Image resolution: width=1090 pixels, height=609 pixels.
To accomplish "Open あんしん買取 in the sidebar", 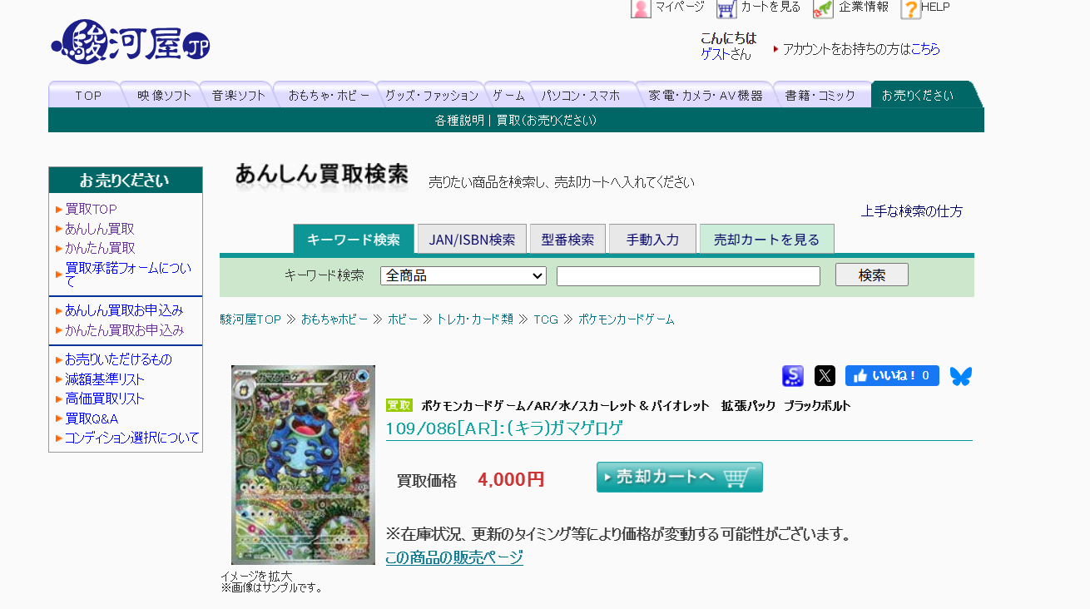I will tap(100, 229).
